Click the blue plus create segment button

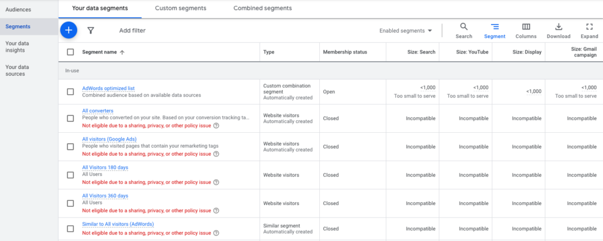click(69, 30)
